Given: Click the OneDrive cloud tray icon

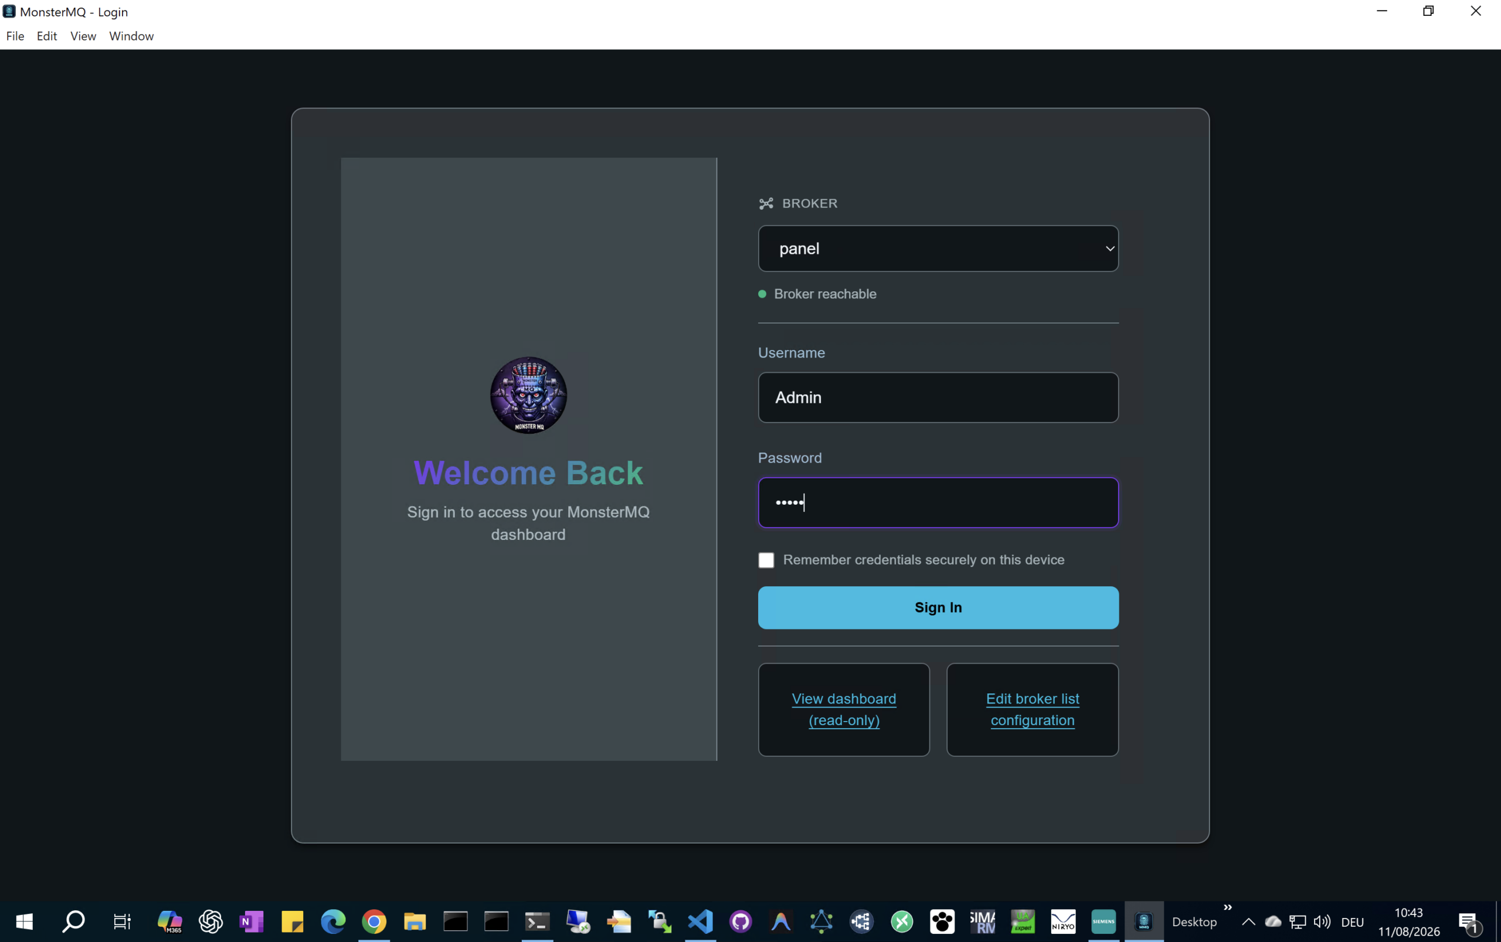Looking at the screenshot, I should click(x=1273, y=921).
